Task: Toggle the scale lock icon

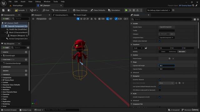Action: pyautogui.click(x=146, y=48)
